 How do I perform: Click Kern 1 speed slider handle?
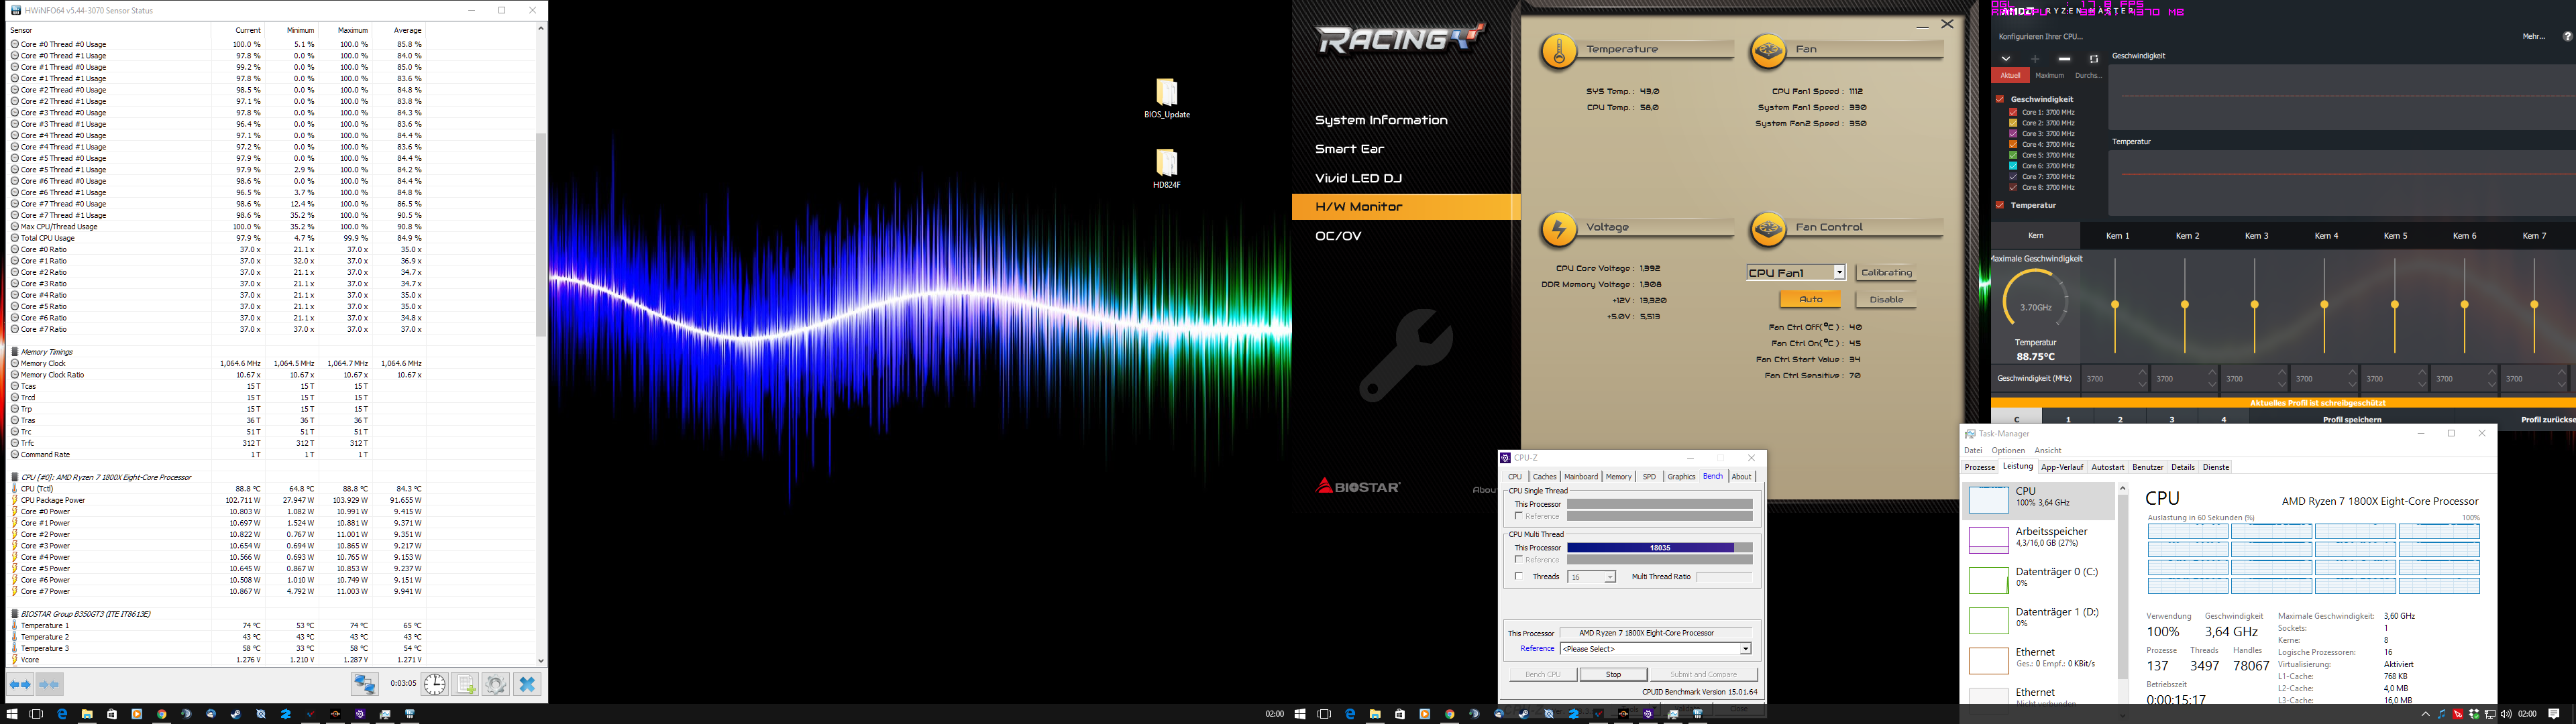[x=2115, y=304]
